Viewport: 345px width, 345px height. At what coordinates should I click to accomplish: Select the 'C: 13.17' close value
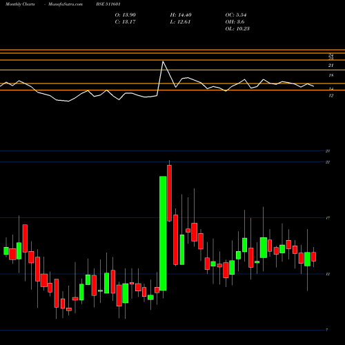click(x=126, y=22)
